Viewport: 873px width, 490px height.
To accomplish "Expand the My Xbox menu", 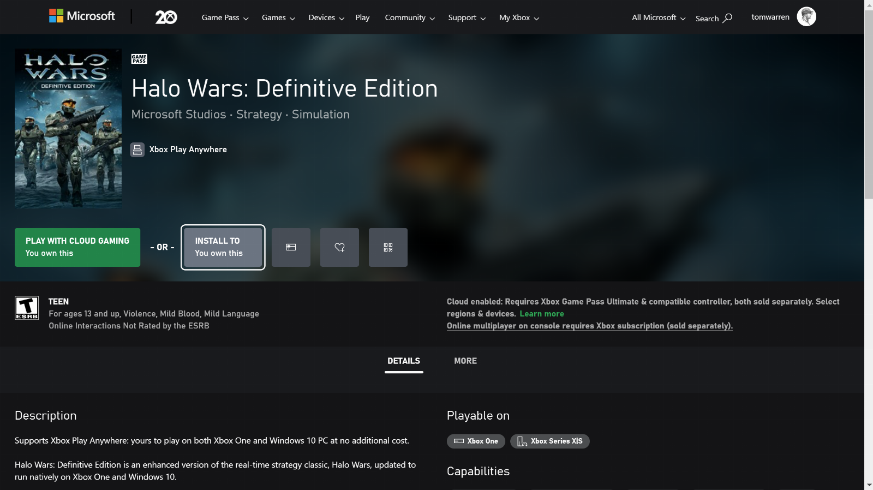I will pos(519,18).
